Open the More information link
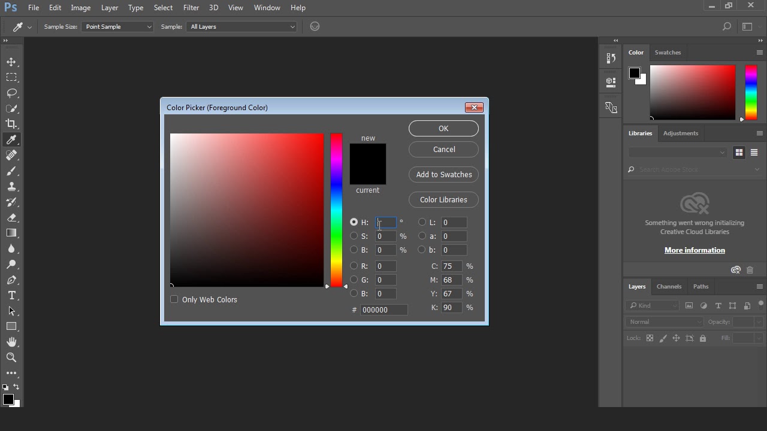This screenshot has height=431, width=767. [694, 250]
